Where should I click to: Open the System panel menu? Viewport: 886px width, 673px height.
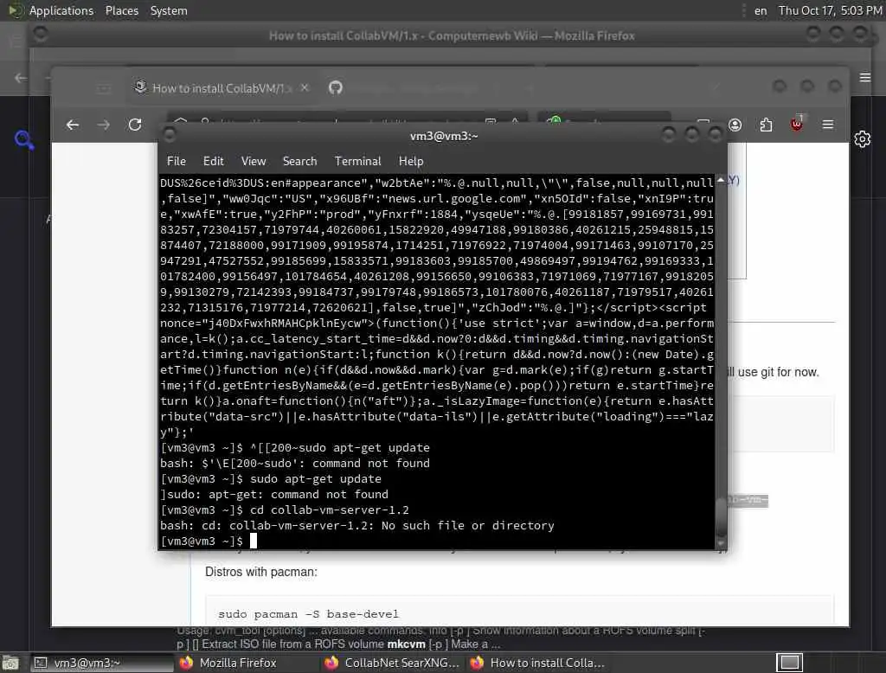tap(169, 10)
